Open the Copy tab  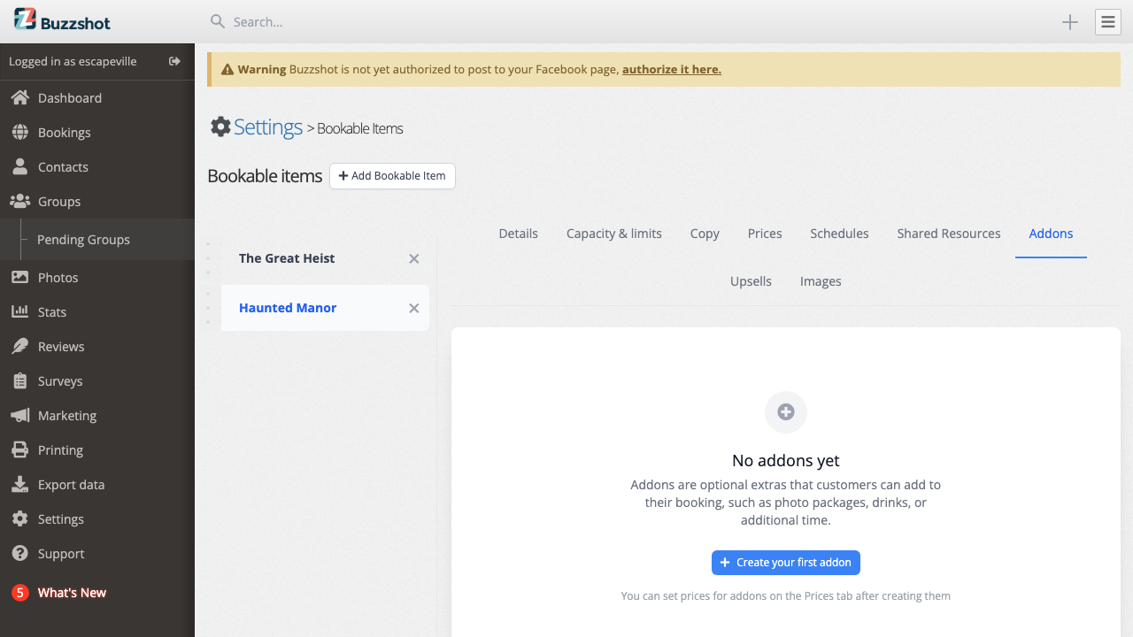pos(705,234)
